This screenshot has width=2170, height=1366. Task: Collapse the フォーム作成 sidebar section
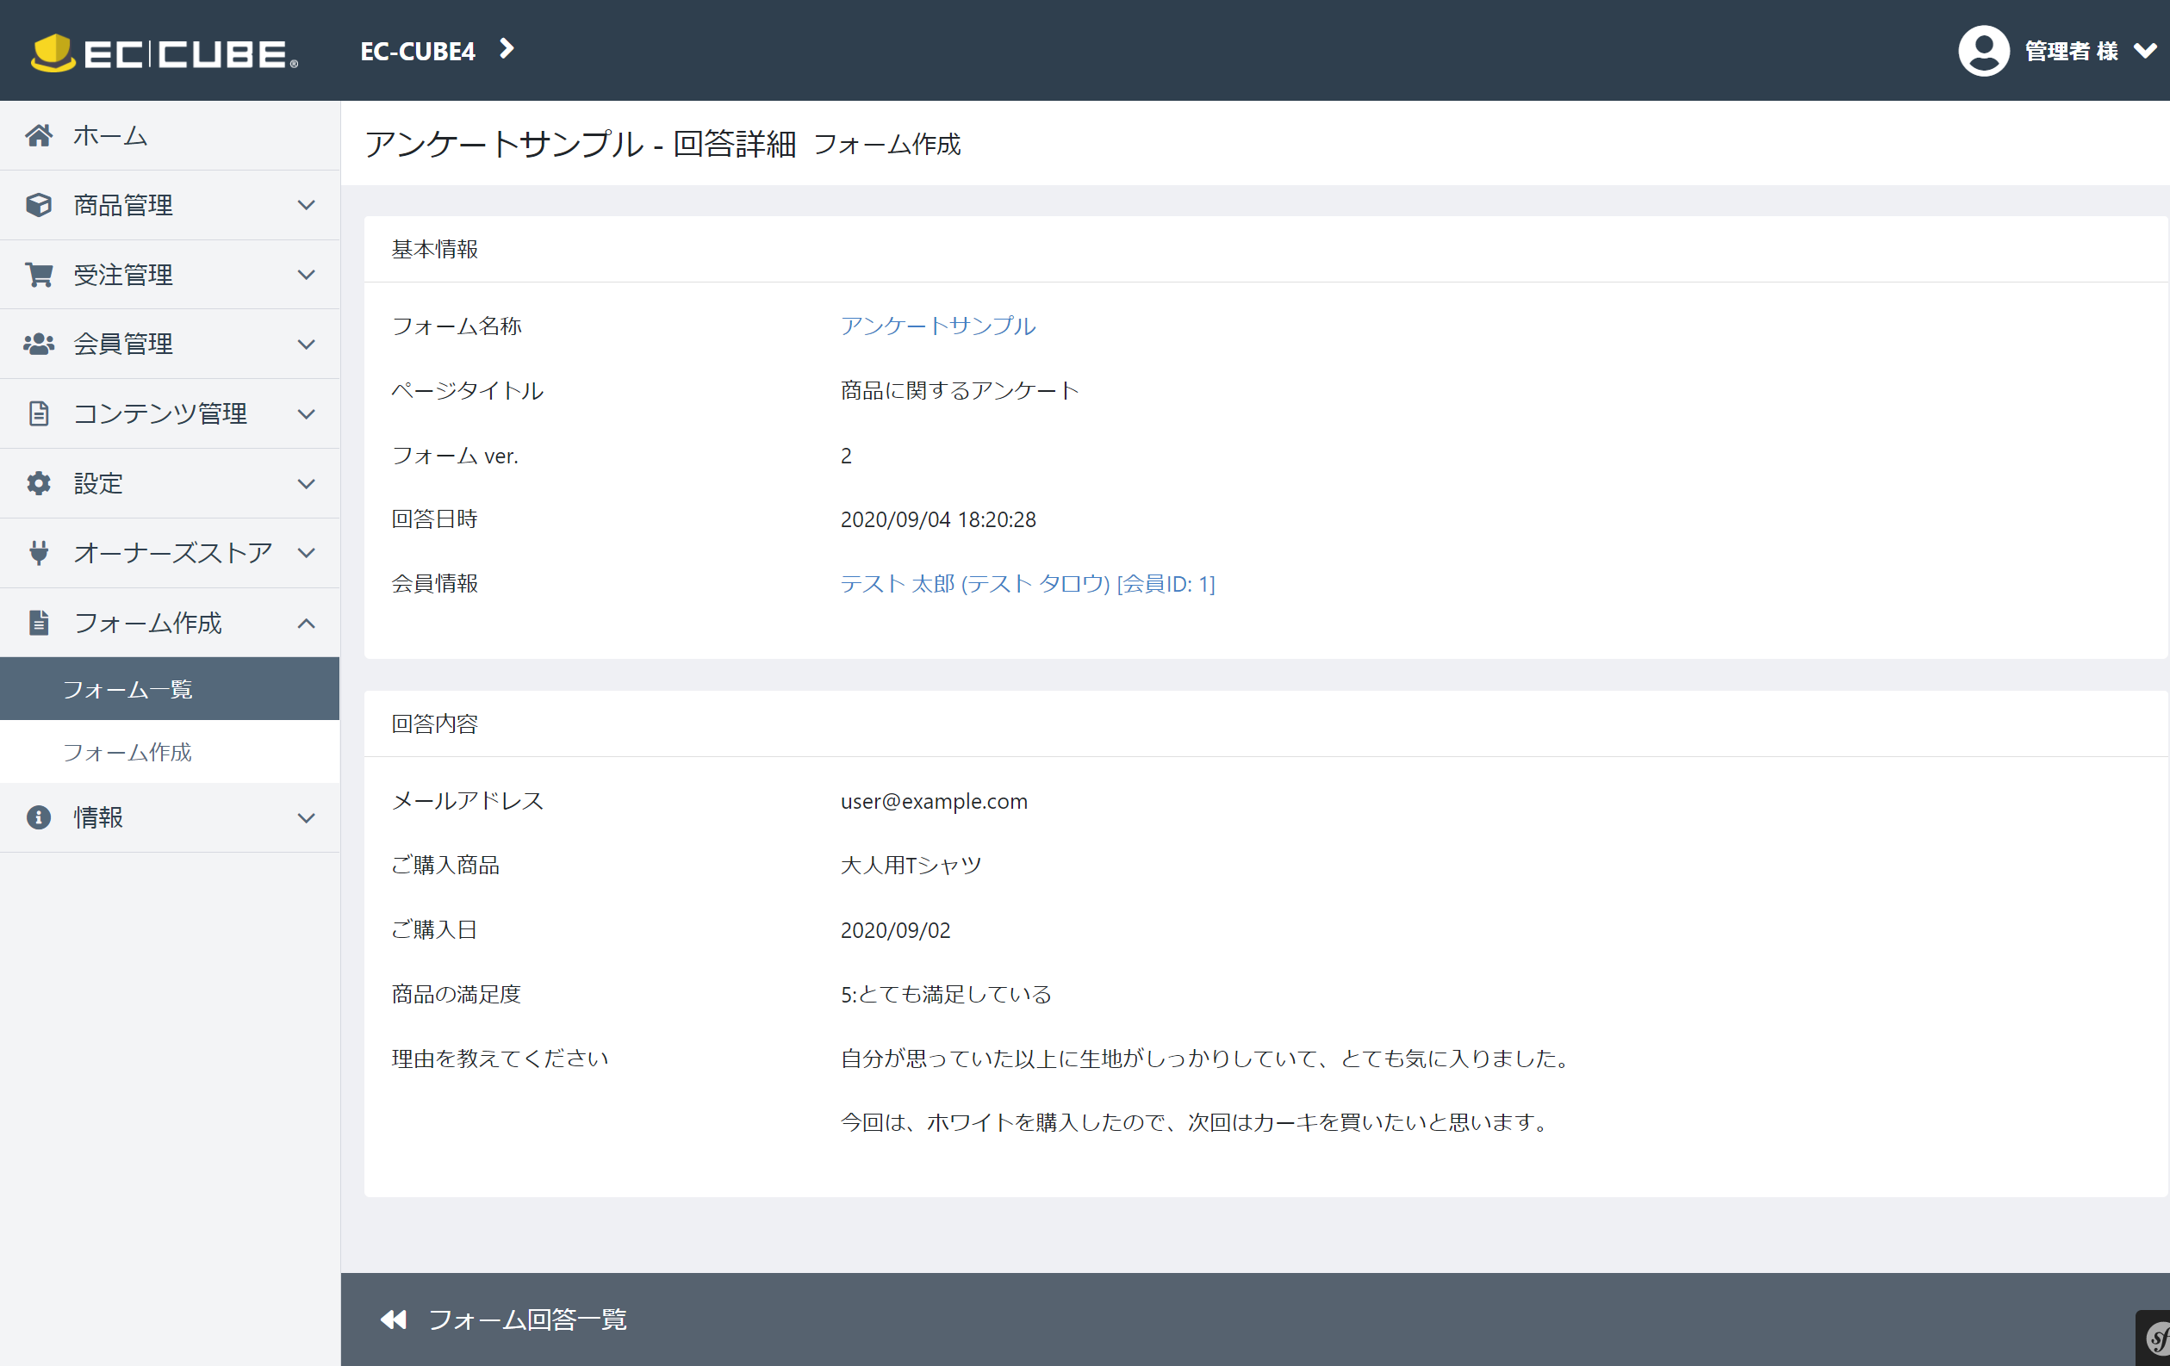(x=170, y=623)
